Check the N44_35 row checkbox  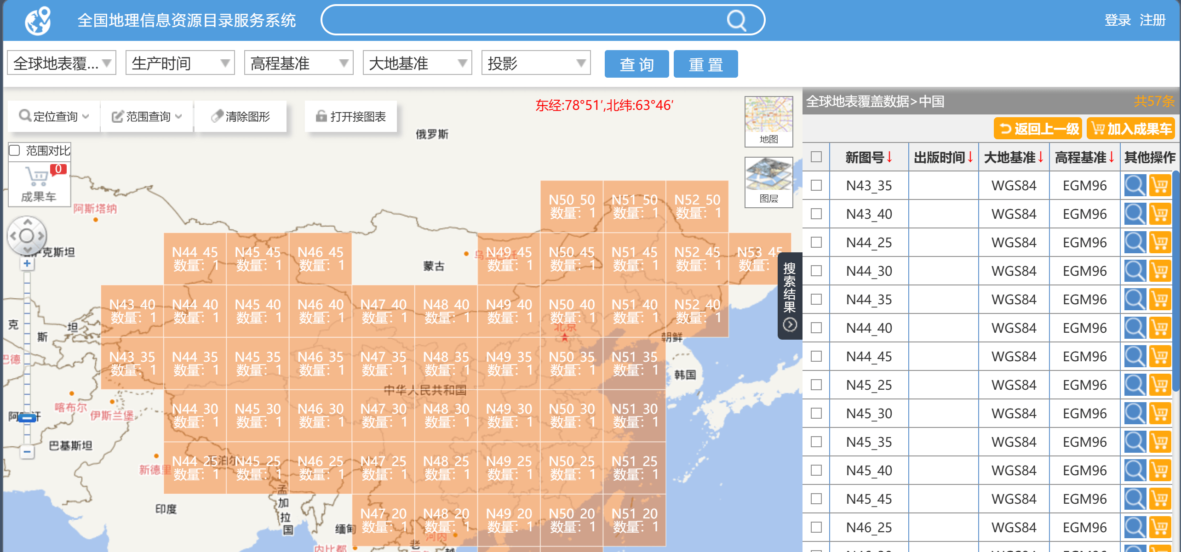point(816,299)
